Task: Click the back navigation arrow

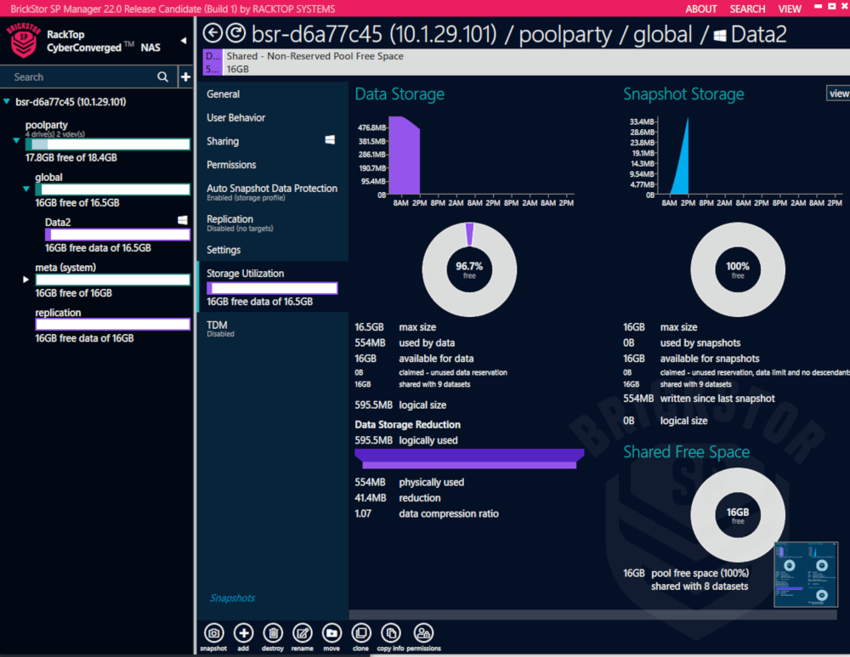Action: (x=212, y=34)
